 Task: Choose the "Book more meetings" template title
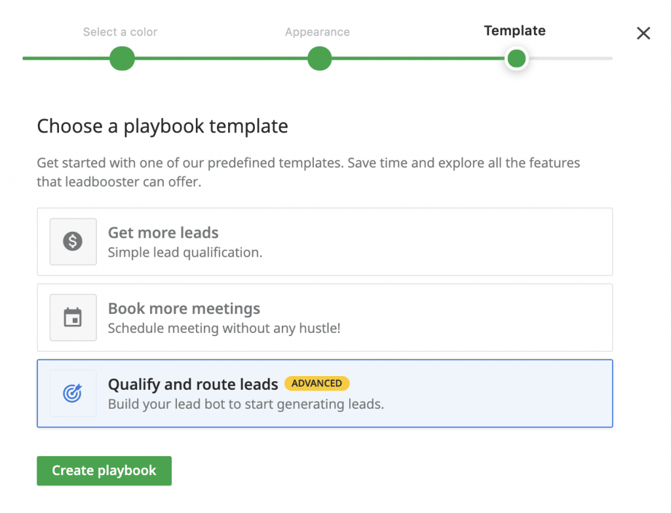pos(184,309)
